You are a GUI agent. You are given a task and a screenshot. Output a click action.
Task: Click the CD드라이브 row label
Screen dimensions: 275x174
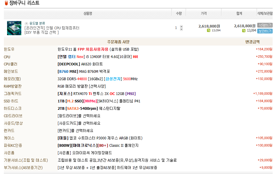tap(13, 116)
